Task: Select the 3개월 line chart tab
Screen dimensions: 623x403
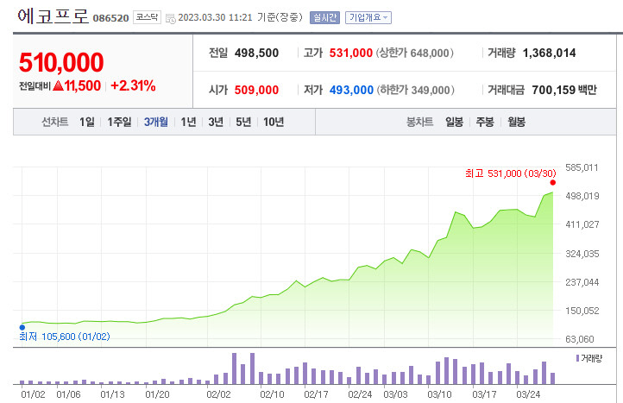Action: pyautogui.click(x=155, y=122)
